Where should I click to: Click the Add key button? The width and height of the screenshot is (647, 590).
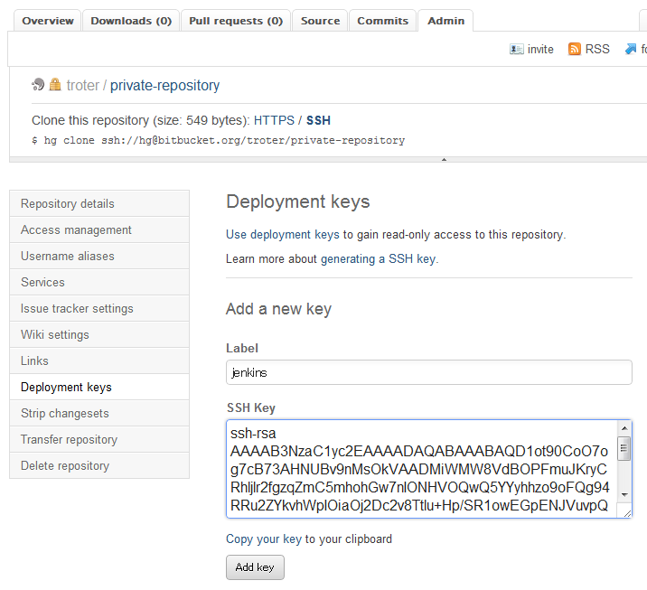255,567
